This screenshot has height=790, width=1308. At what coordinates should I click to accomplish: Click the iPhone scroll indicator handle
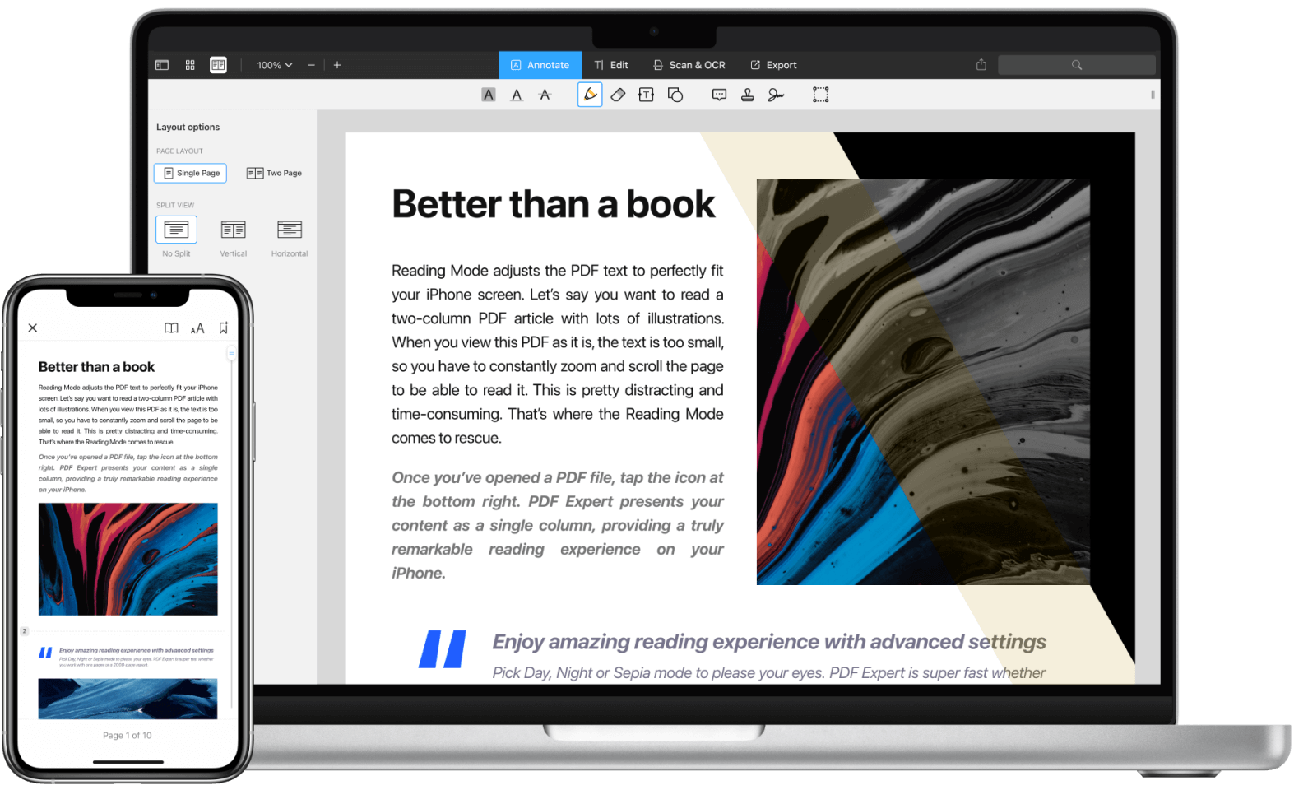coord(231,353)
